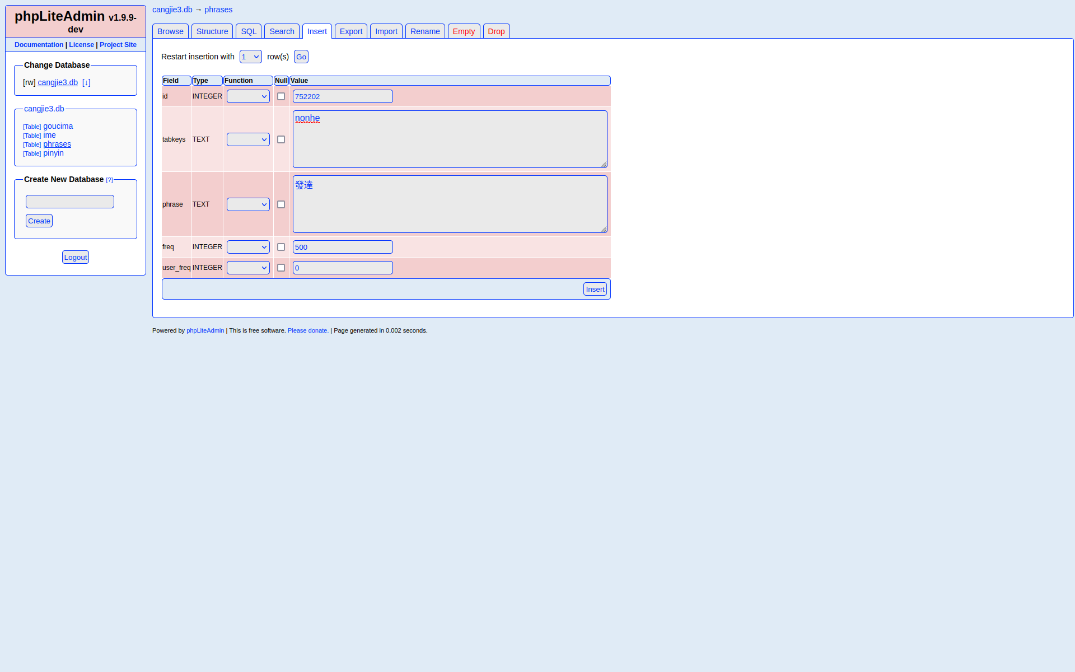Open the goucima table link
This screenshot has height=672, width=1075.
(58, 126)
